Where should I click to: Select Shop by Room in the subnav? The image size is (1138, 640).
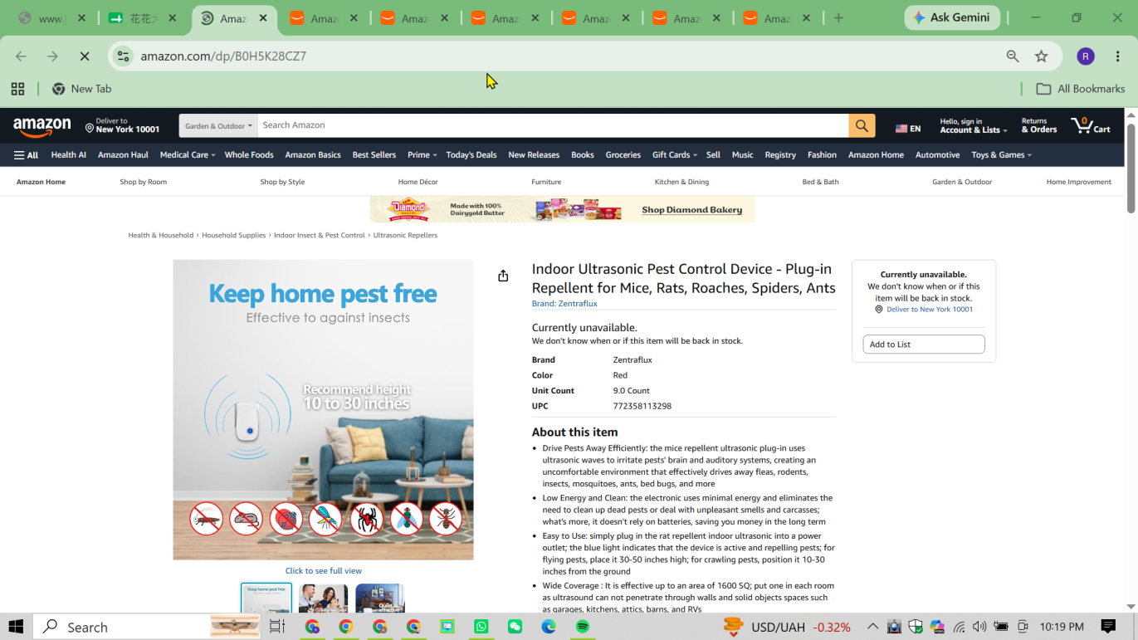[143, 182]
